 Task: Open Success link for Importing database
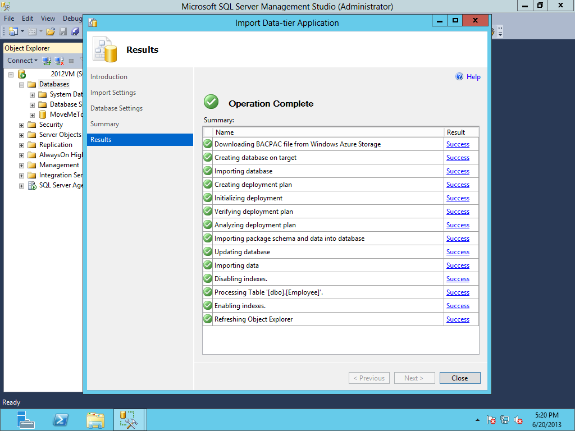tap(458, 171)
